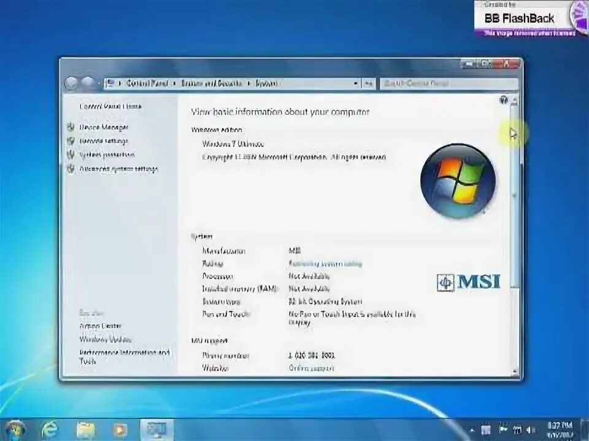
Task: Click the shield icon beside Device Manager
Action: (71, 127)
